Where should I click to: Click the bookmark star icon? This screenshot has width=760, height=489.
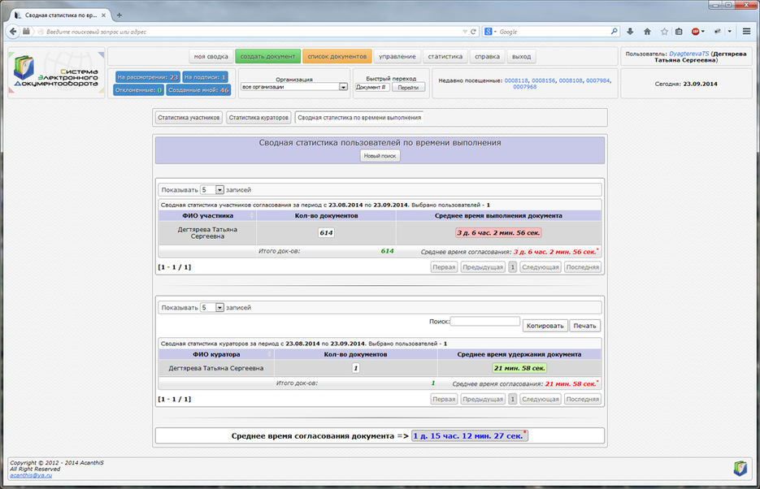(x=664, y=32)
